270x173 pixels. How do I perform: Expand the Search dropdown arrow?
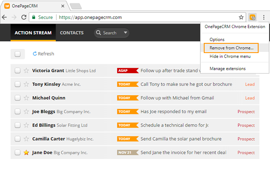point(126,32)
